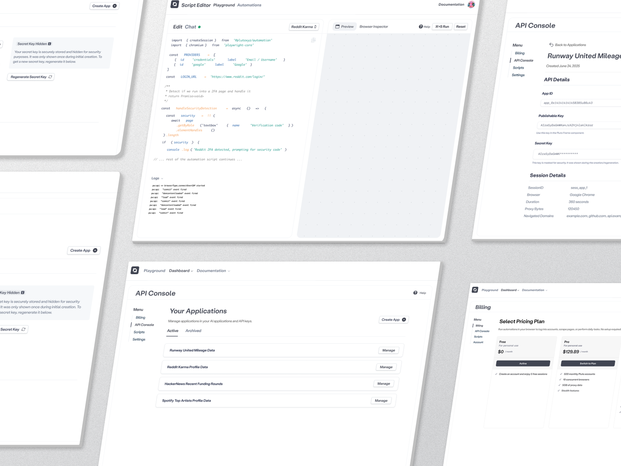Switch to Chat mode in editor
The width and height of the screenshot is (621, 466).
(190, 27)
